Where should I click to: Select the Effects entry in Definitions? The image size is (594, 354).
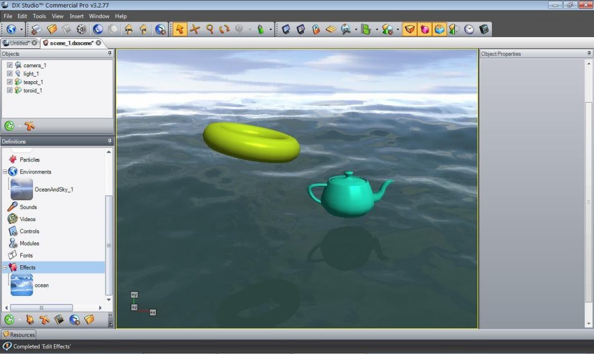(27, 267)
